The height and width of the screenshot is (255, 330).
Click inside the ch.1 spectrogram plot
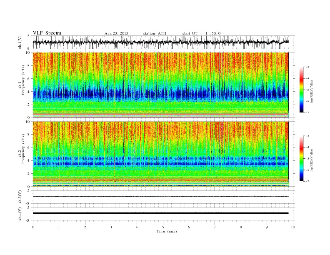click(x=160, y=85)
